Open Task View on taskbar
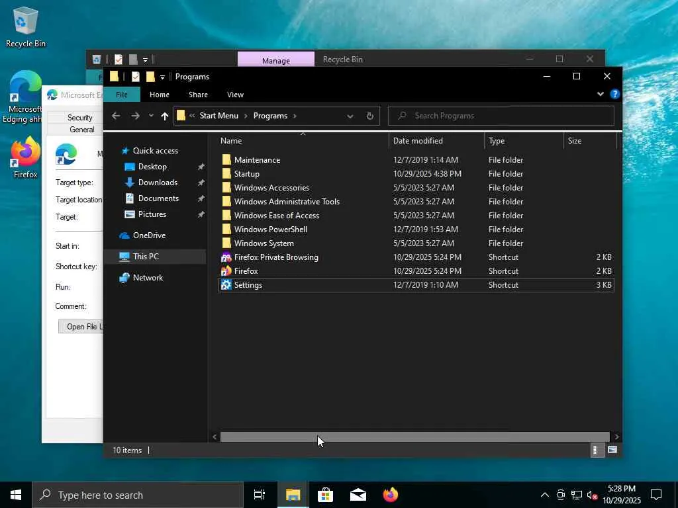The height and width of the screenshot is (508, 678). (260, 495)
